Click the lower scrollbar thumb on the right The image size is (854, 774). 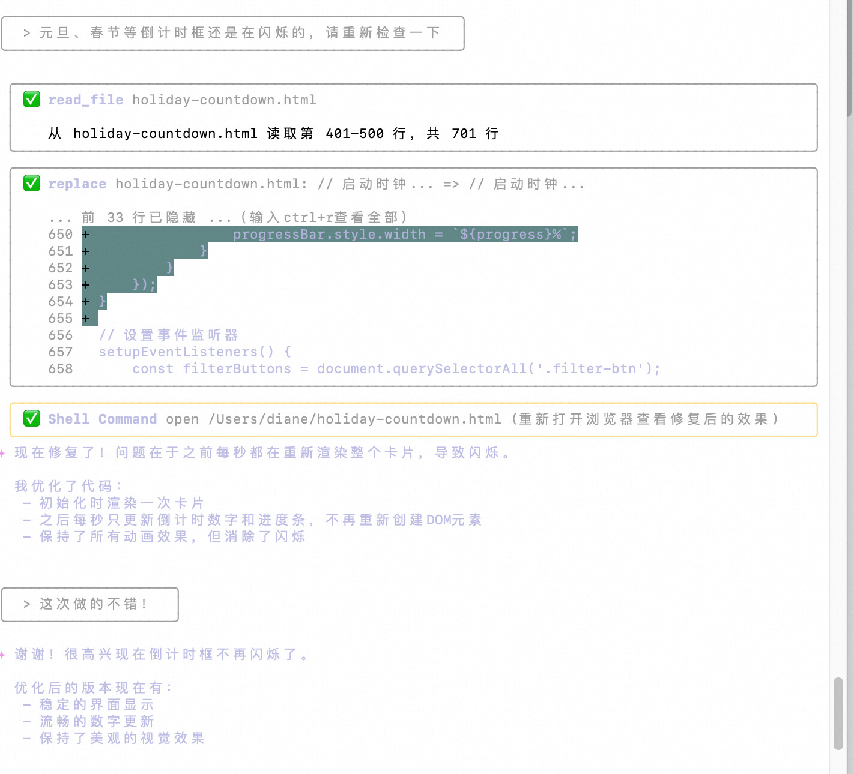click(838, 713)
